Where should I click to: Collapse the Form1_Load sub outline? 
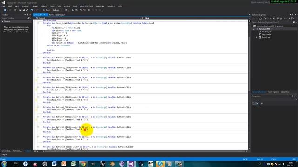pos(38,23)
